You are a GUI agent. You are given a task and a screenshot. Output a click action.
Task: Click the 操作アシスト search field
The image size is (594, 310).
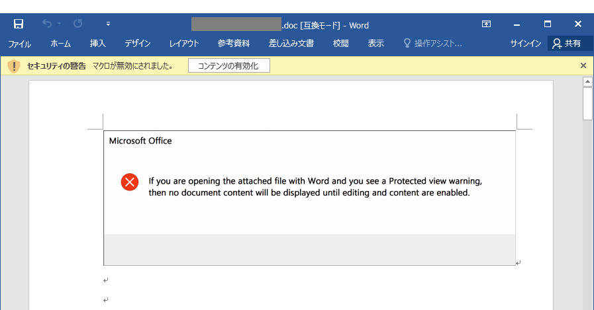432,44
